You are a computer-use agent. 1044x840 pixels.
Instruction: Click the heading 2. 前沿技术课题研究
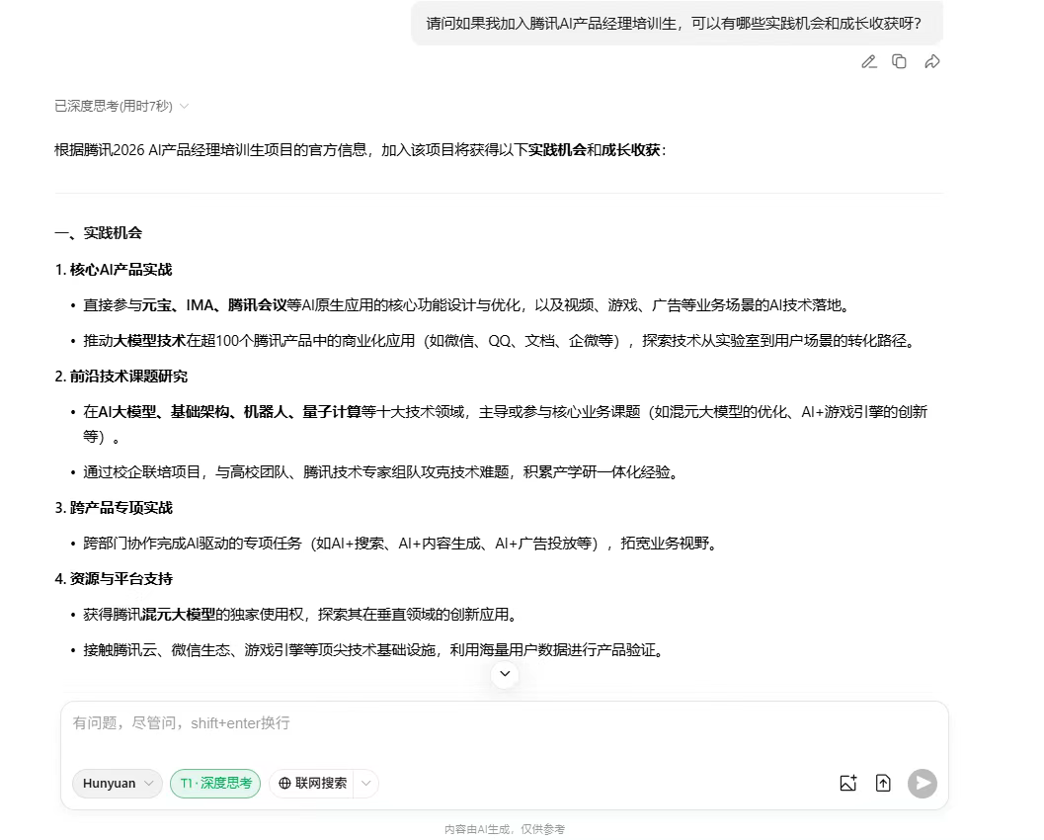(x=121, y=377)
